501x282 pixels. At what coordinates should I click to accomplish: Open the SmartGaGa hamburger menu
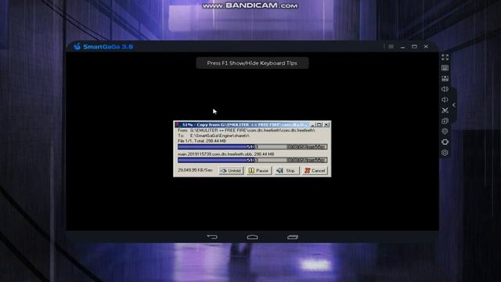(391, 47)
